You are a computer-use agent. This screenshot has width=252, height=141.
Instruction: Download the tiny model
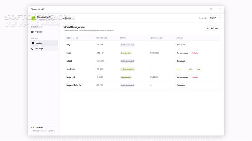pos(181,45)
